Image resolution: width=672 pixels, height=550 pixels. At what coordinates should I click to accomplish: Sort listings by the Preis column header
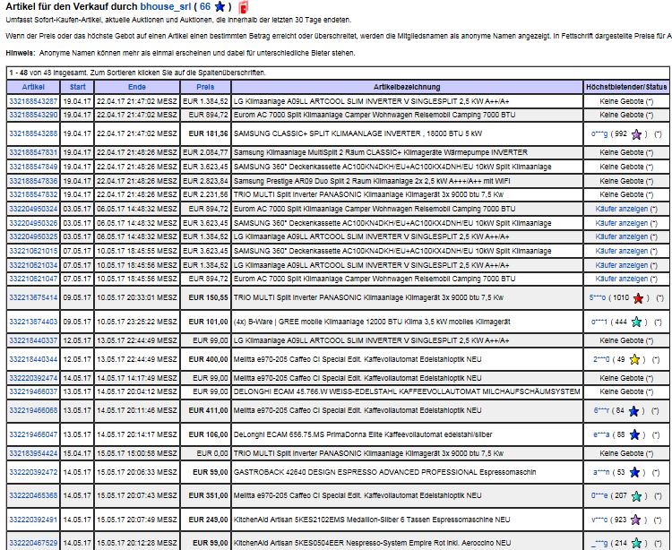point(205,87)
